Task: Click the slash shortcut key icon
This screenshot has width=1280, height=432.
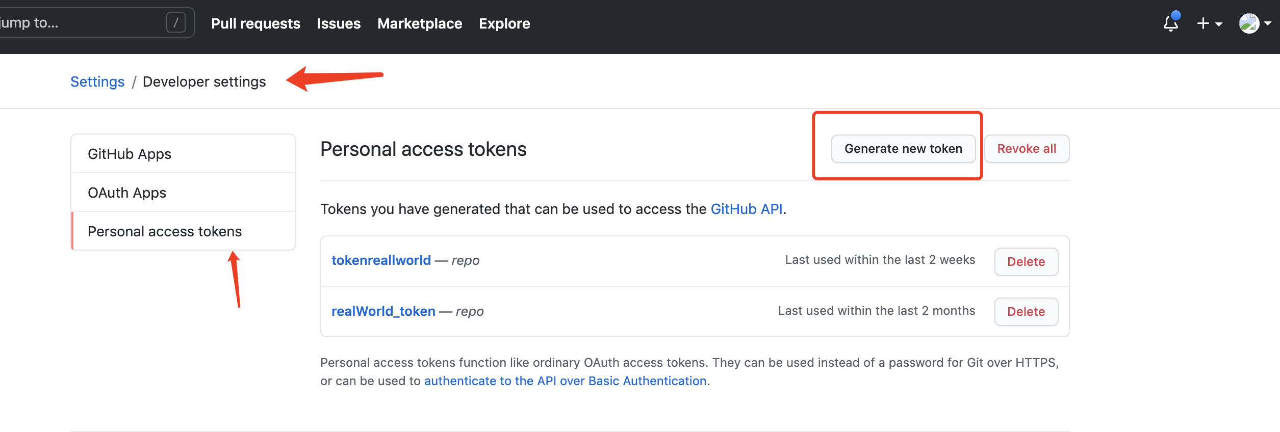Action: pyautogui.click(x=175, y=22)
